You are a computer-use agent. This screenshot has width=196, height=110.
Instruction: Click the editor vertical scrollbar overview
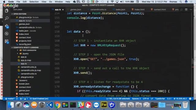193,55
